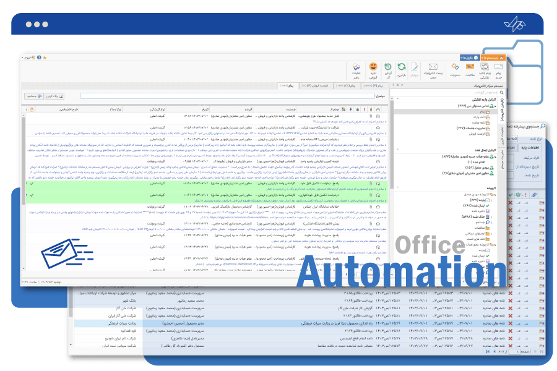Click the yellow star favorites icon

pos(45,57)
